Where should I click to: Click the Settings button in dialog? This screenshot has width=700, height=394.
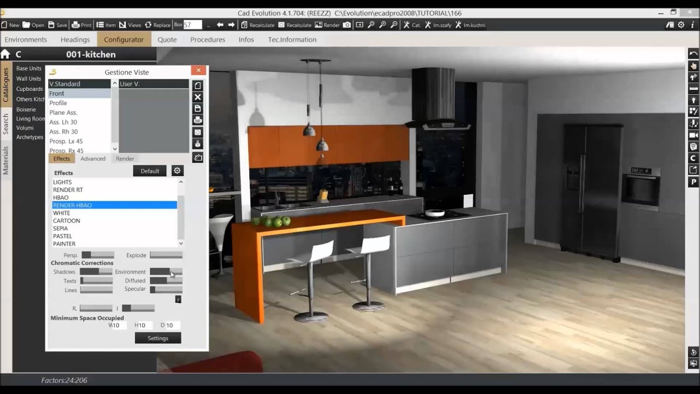point(157,338)
